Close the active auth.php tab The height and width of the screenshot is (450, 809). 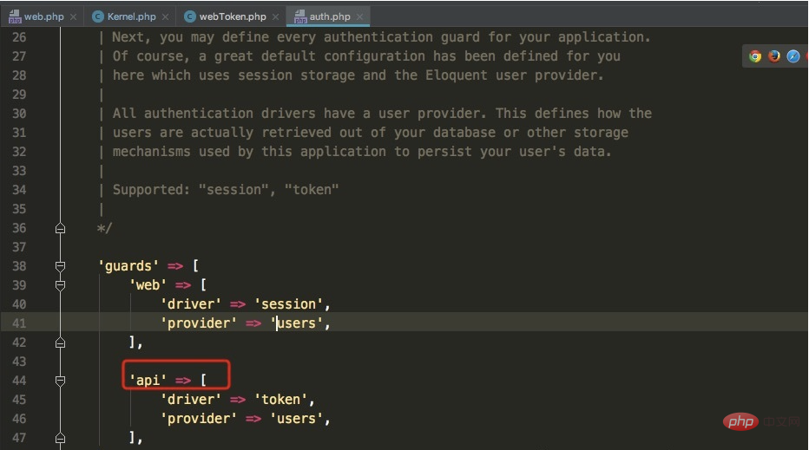360,16
